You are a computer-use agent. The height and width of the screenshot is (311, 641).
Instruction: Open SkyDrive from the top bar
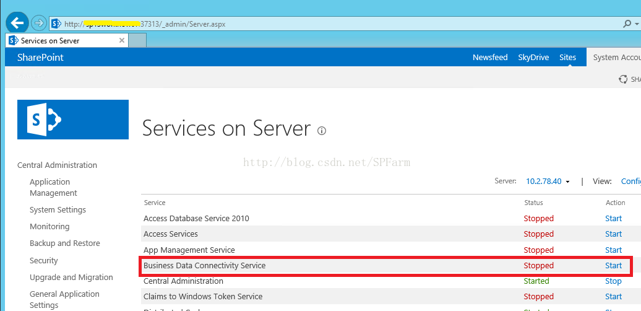point(533,57)
